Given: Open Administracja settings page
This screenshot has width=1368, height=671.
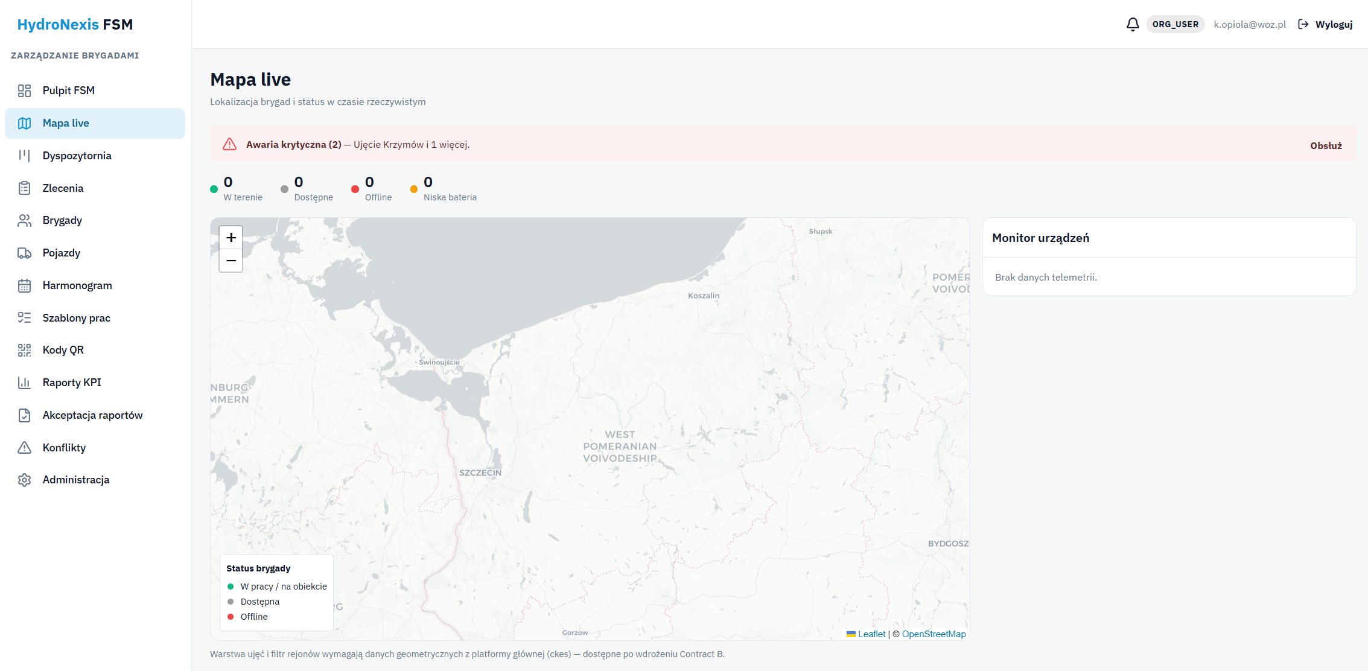Looking at the screenshot, I should click(95, 480).
